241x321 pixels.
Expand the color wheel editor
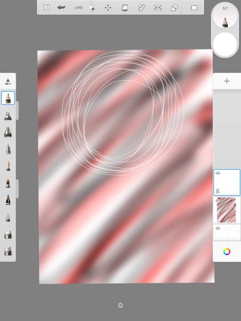click(227, 251)
